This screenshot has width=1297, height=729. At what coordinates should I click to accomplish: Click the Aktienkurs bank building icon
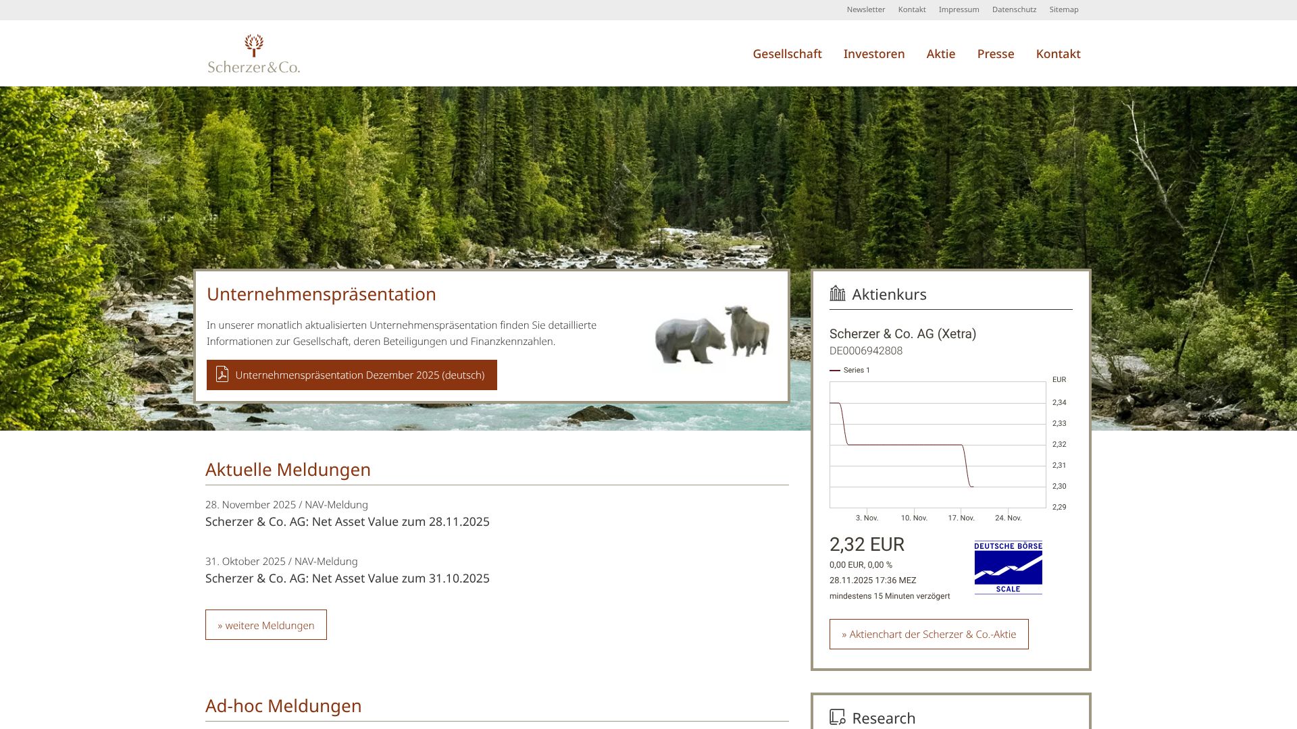click(838, 294)
